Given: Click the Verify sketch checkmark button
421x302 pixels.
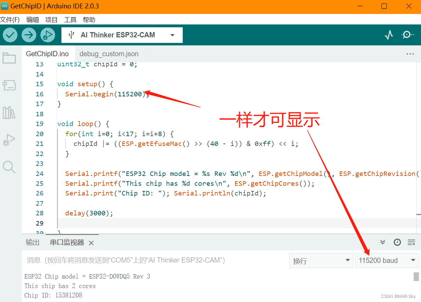Looking at the screenshot, I should coord(10,35).
